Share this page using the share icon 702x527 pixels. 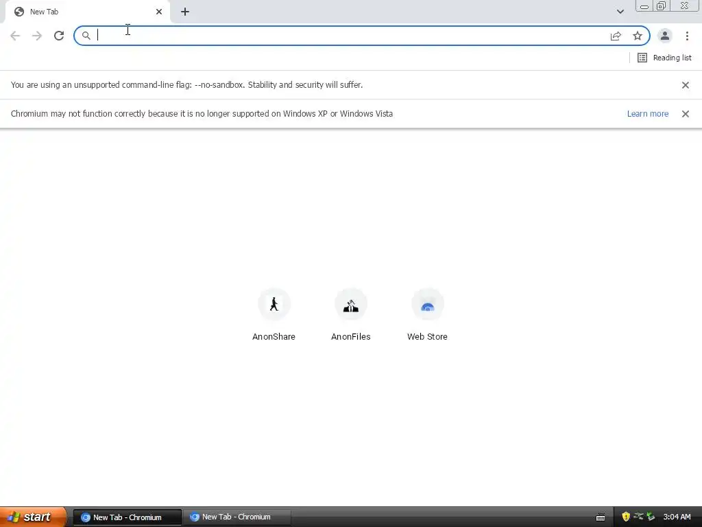coord(616,36)
